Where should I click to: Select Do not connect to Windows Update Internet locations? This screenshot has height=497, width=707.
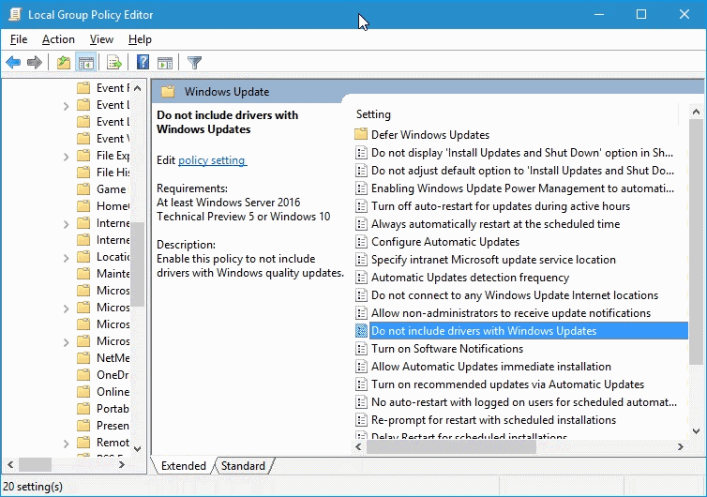(x=515, y=295)
